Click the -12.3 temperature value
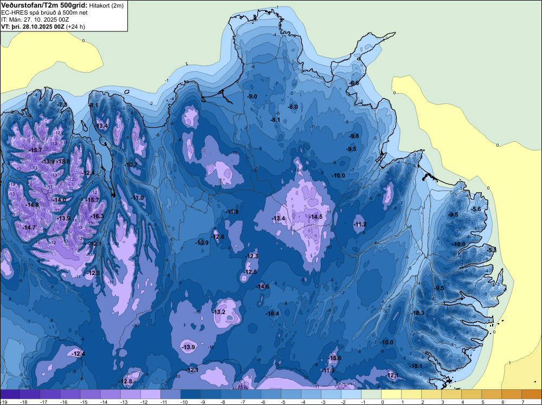The width and height of the screenshot is (542, 405). click(251, 256)
